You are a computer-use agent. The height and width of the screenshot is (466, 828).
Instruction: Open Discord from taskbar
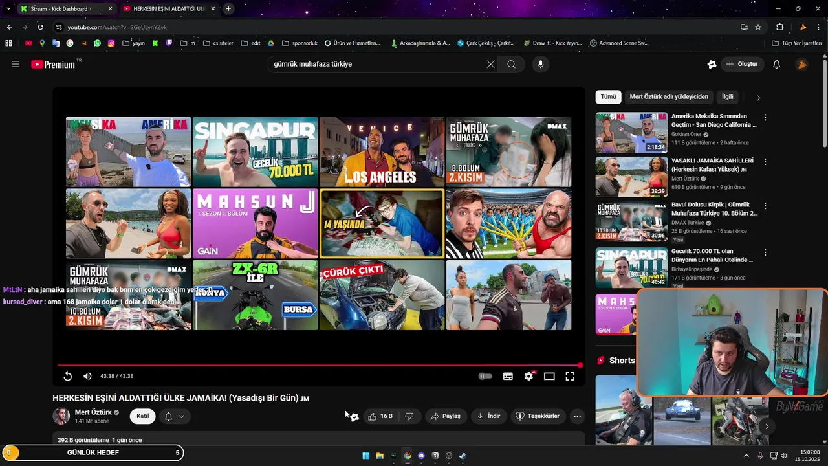pyautogui.click(x=421, y=456)
